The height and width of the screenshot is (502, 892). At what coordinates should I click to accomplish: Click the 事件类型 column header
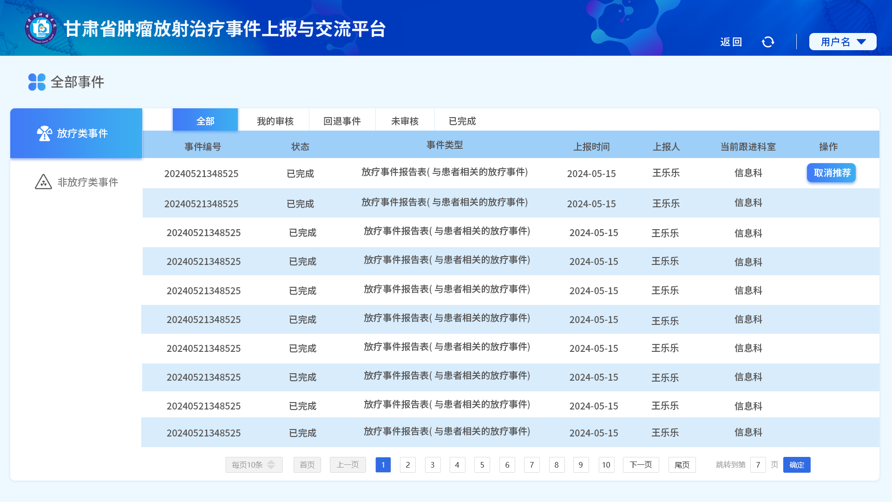click(445, 145)
